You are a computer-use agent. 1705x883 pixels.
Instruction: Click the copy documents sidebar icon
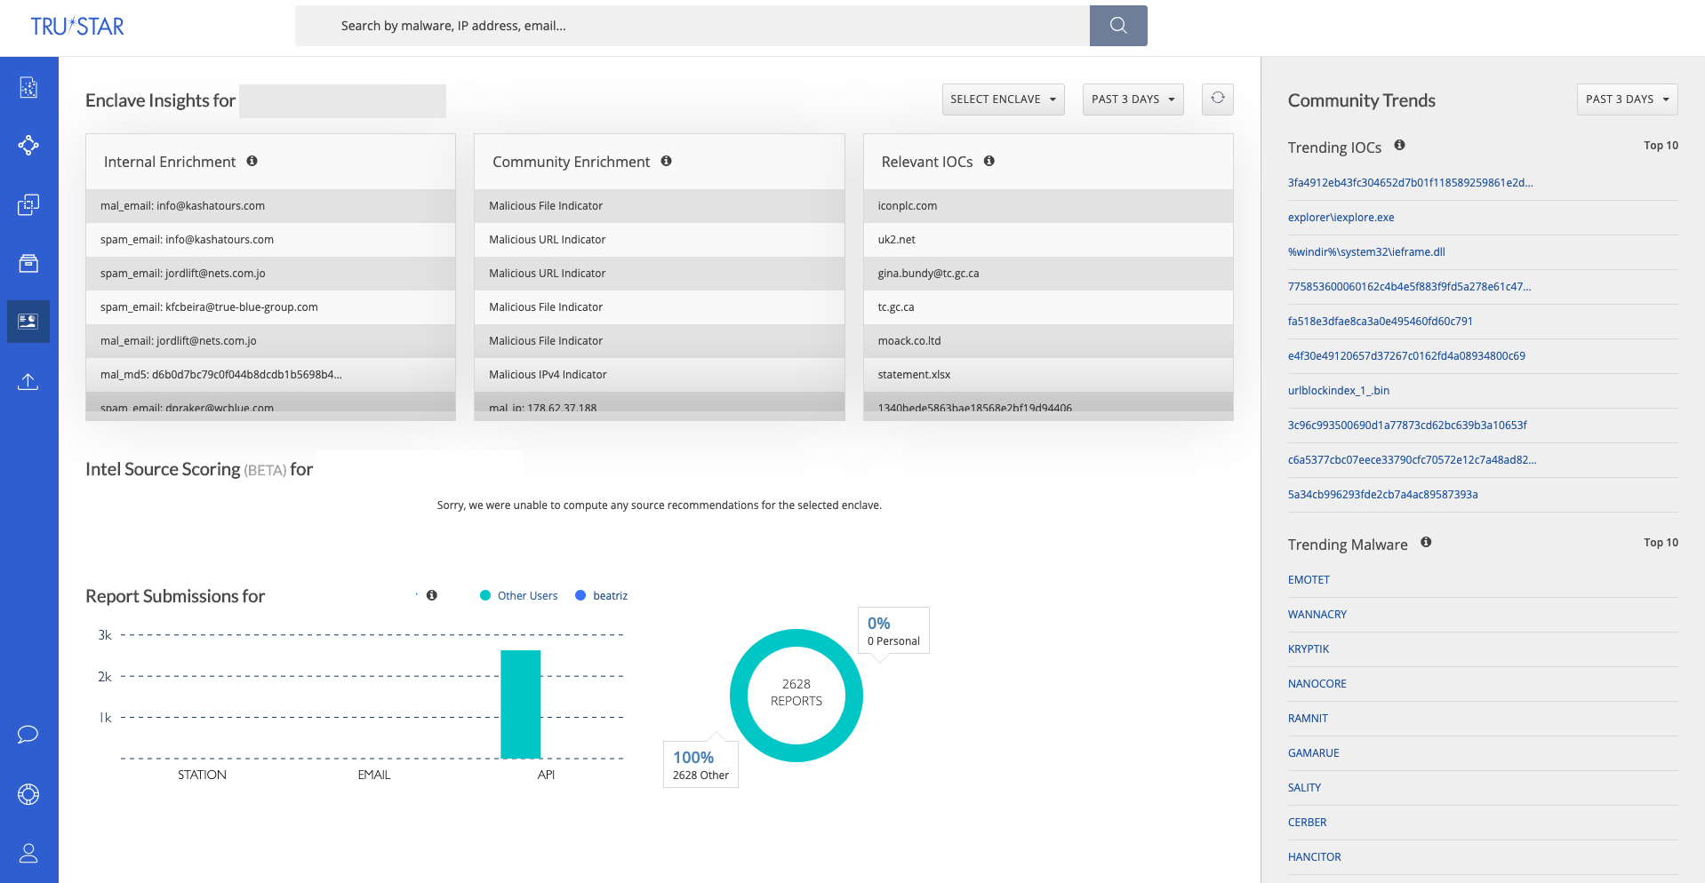pyautogui.click(x=28, y=205)
